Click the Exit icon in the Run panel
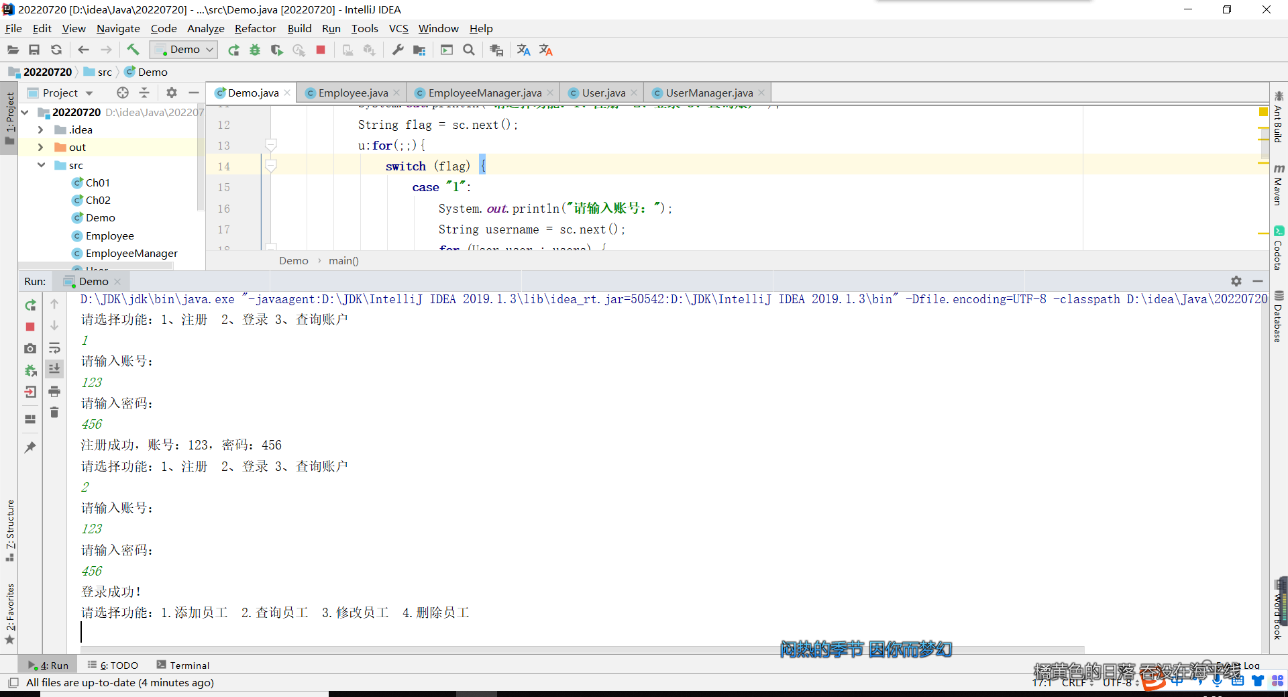This screenshot has height=697, width=1288. [x=30, y=392]
